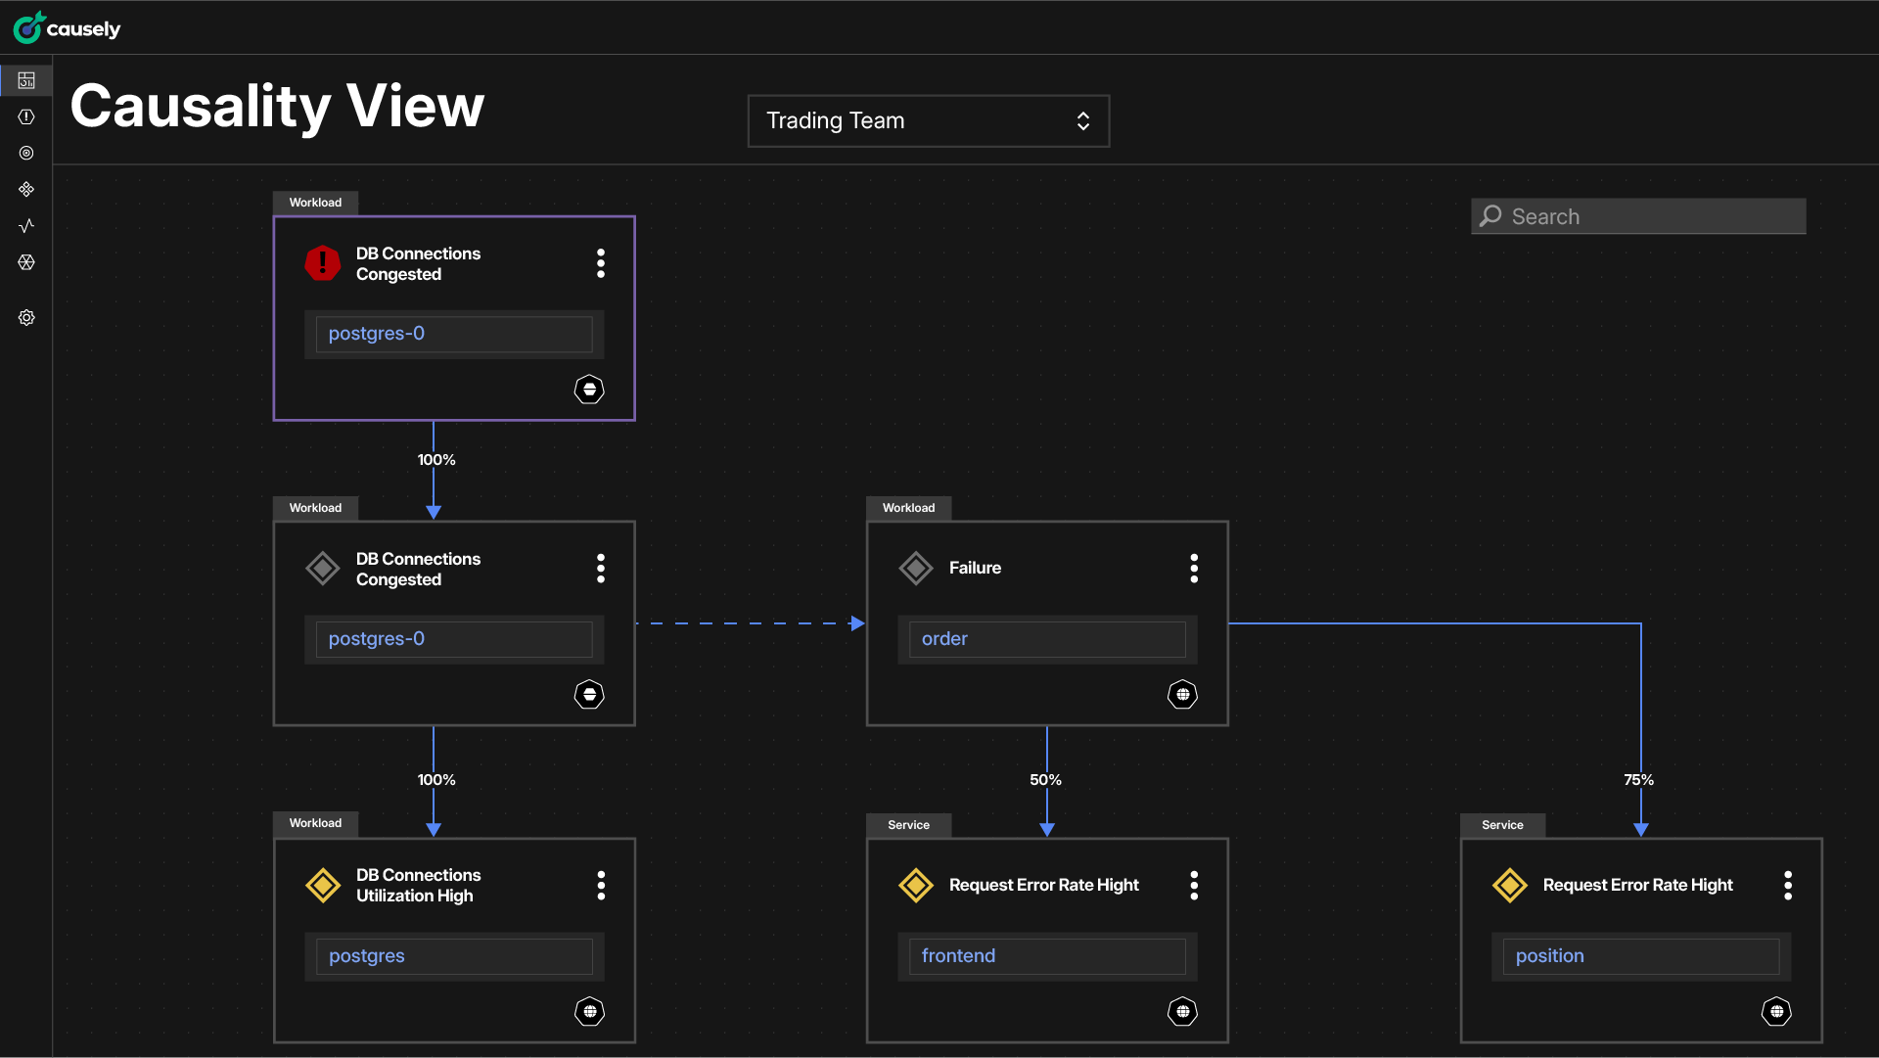Toggle collapse icon on postgres-0 top workload

click(588, 389)
